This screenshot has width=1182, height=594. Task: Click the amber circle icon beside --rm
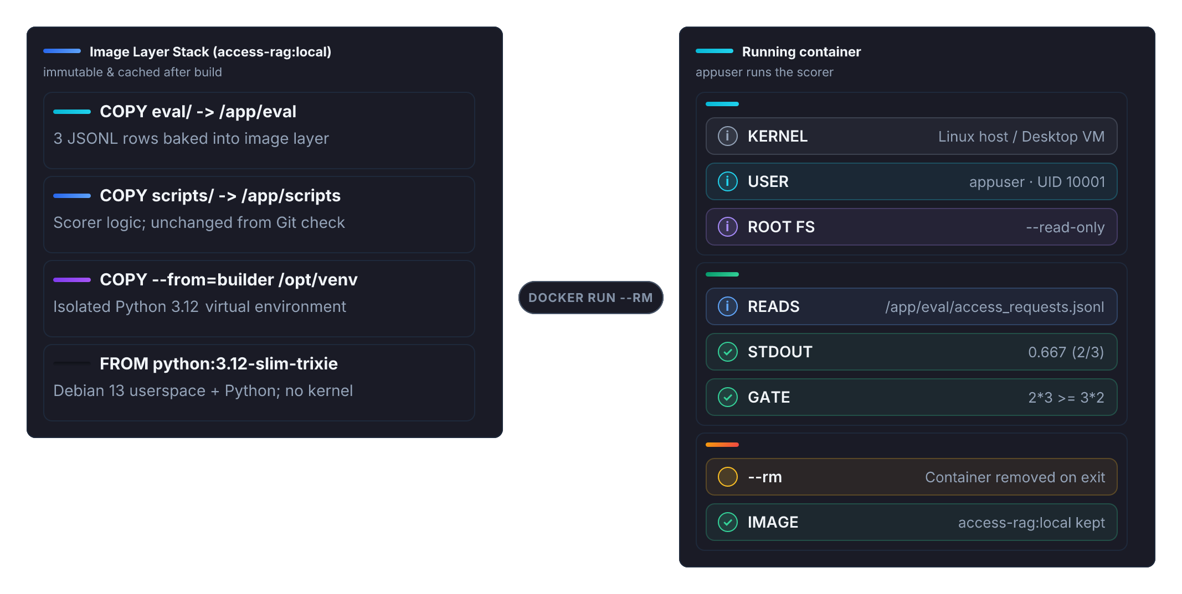click(x=727, y=477)
